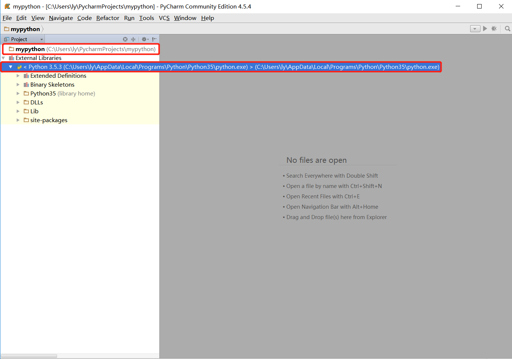Click PyCharm app icon in title bar

[x=7, y=6]
